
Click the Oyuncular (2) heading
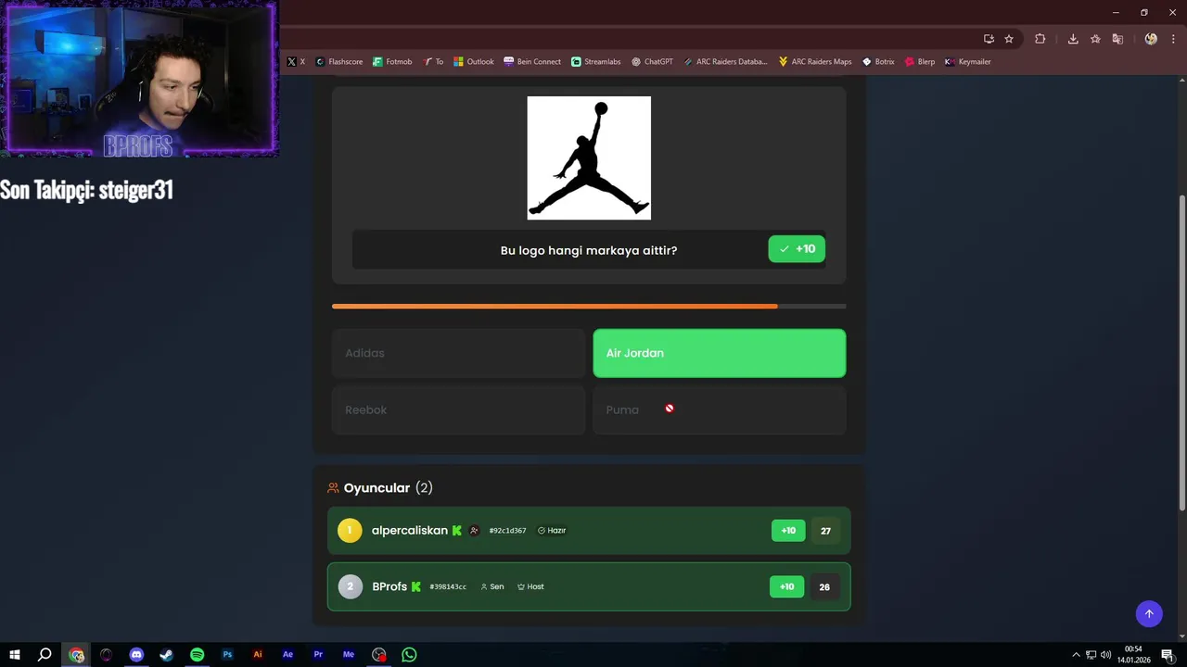coord(380,488)
